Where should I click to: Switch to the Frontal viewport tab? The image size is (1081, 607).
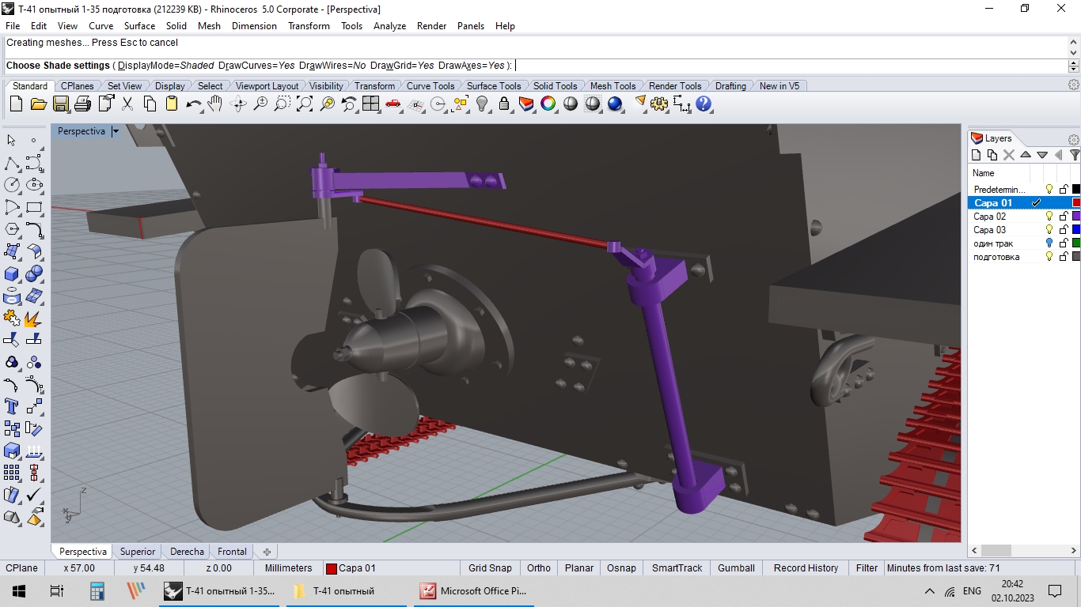click(232, 552)
